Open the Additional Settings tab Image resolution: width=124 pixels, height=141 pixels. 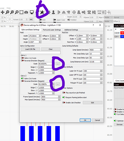pos(71,30)
